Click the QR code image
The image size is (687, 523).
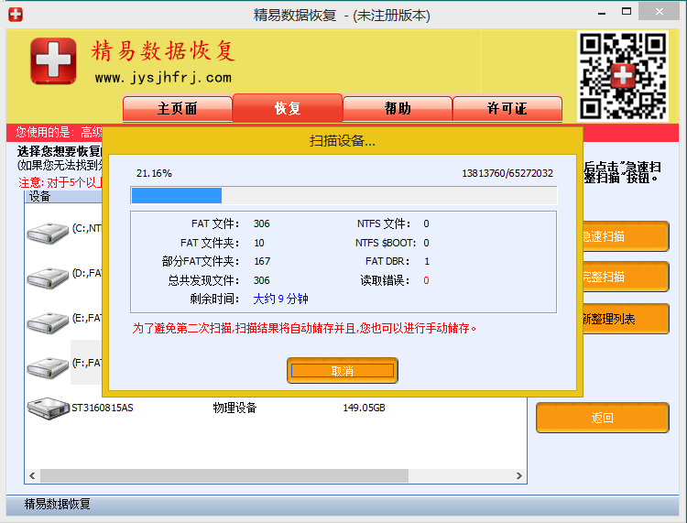tap(623, 75)
